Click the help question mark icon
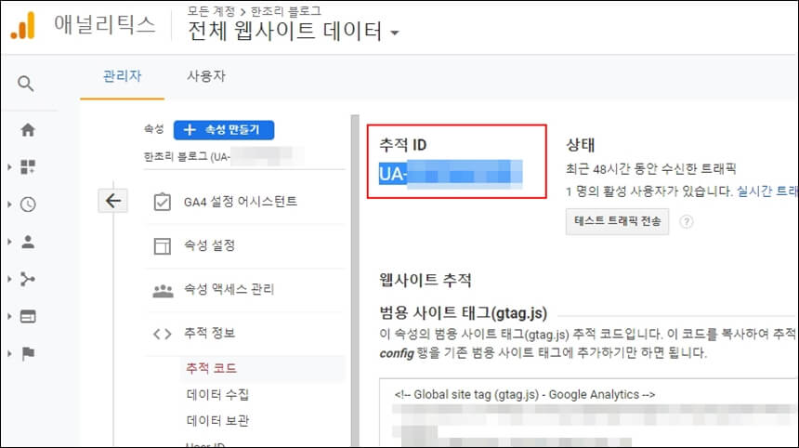Viewport: 799px width, 448px height. [x=687, y=221]
